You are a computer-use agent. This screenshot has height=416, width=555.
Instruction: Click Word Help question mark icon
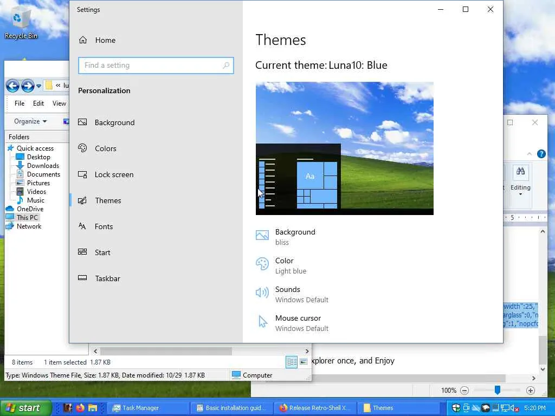coord(541,154)
